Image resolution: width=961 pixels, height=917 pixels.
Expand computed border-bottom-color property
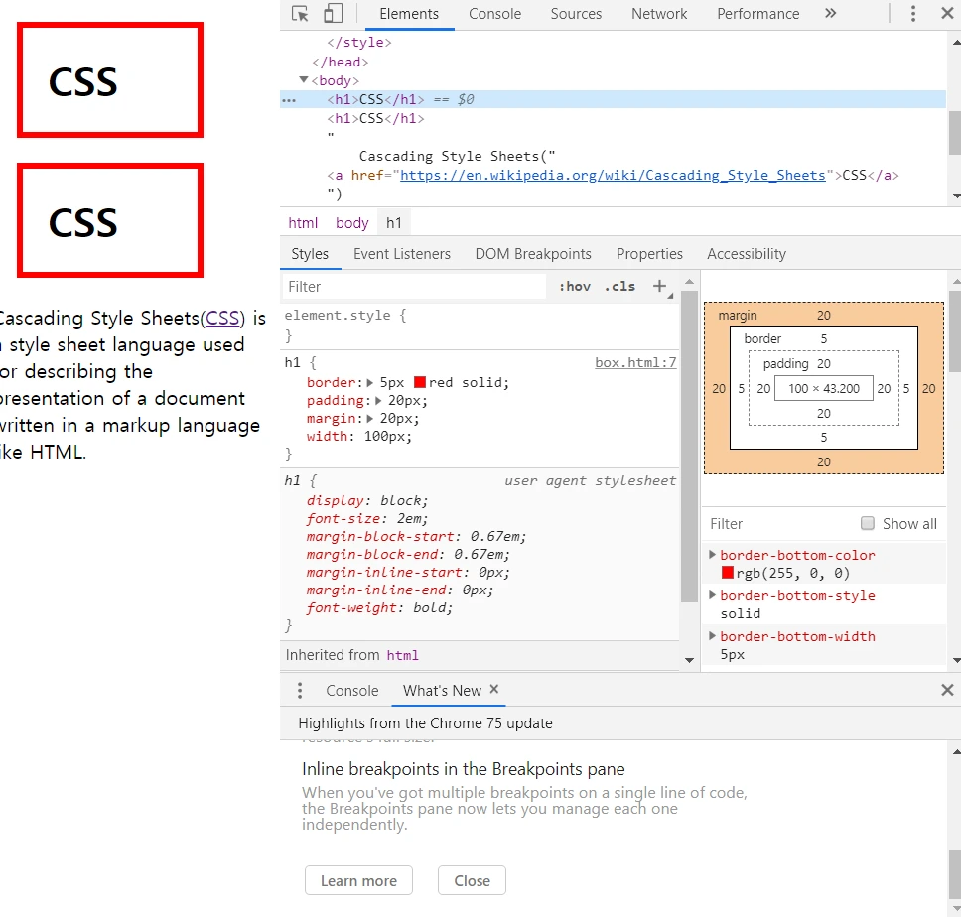click(x=712, y=555)
